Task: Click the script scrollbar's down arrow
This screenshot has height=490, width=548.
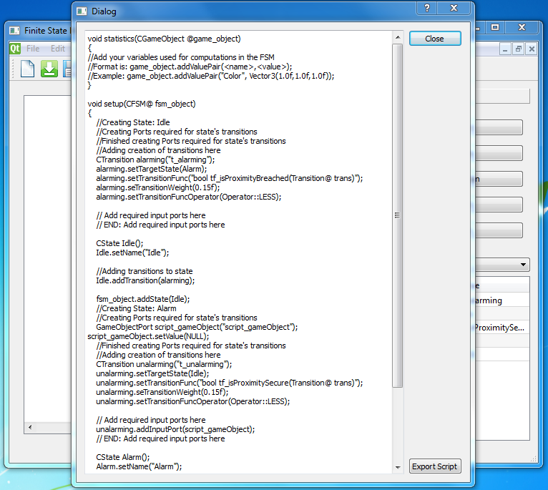Action: pos(397,467)
